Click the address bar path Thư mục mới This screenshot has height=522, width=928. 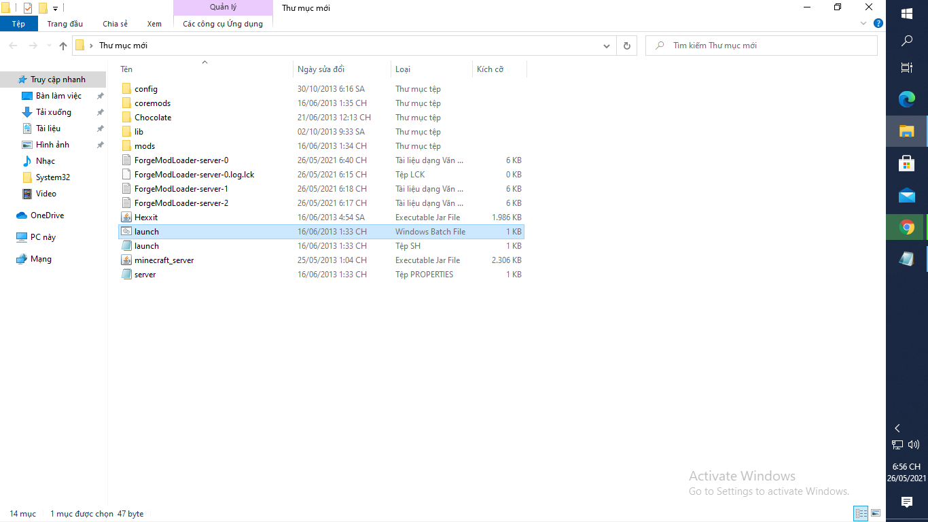pyautogui.click(x=124, y=46)
